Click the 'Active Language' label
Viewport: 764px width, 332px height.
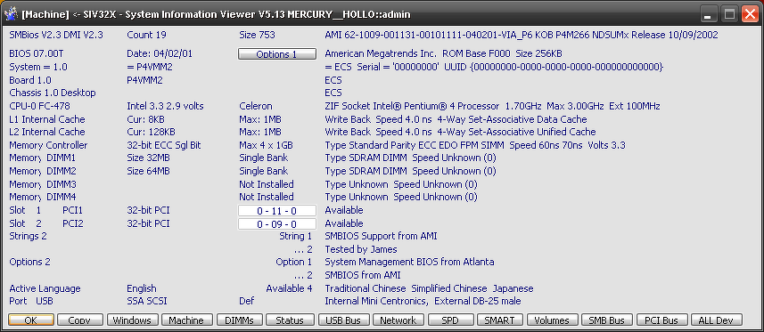pos(45,288)
